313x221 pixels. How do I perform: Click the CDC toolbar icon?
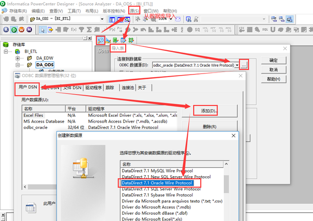click(x=242, y=30)
